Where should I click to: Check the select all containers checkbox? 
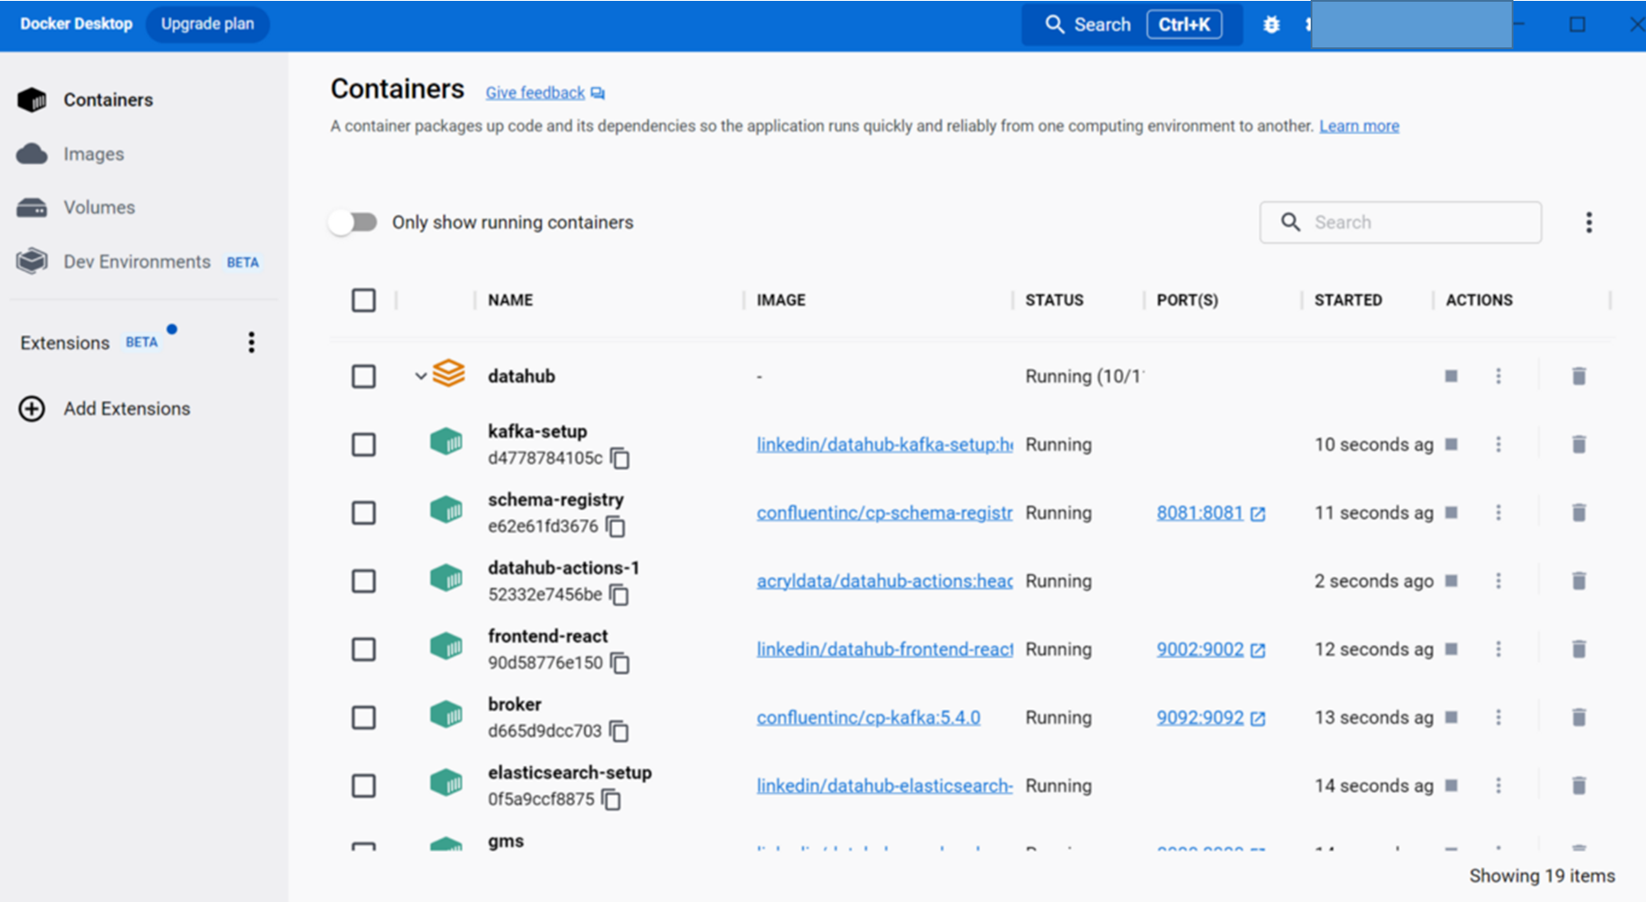[x=363, y=300]
